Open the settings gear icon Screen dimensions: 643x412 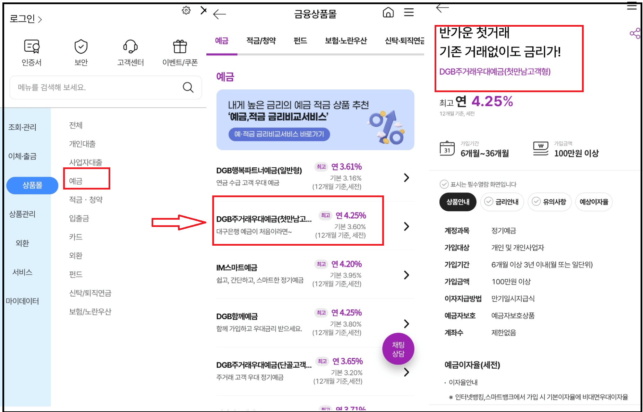click(x=187, y=10)
